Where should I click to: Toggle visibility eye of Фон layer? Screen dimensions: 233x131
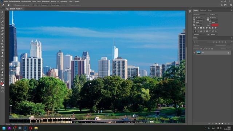coord(194,53)
